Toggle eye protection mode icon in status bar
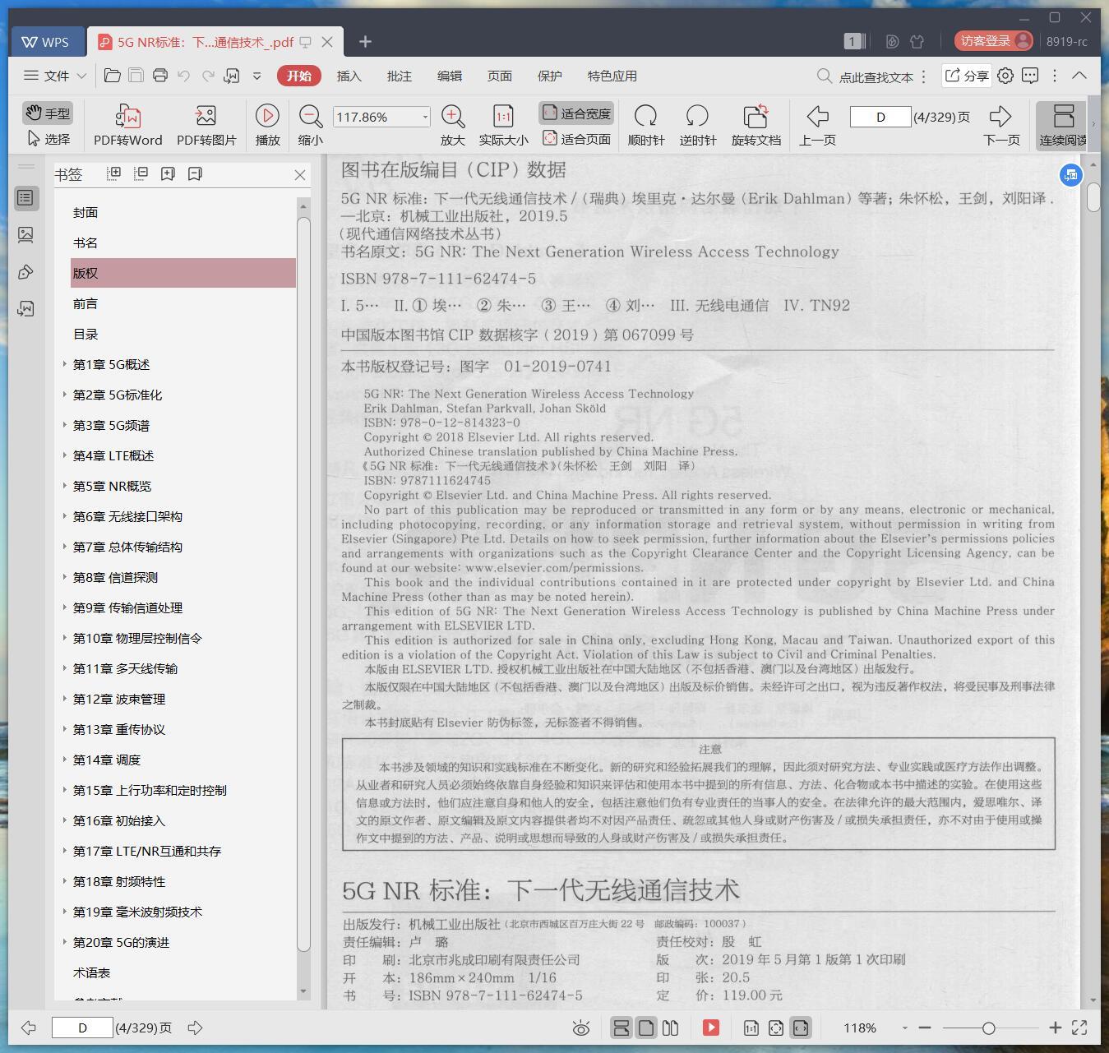Viewport: 1109px width, 1053px height. click(581, 1028)
